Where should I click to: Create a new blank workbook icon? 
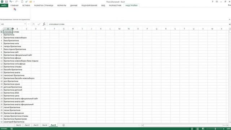(x=22, y=1)
